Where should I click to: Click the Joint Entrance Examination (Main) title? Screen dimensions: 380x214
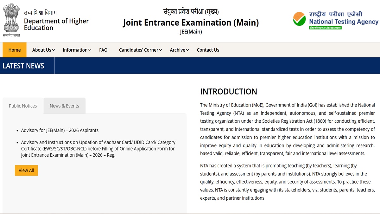point(191,23)
